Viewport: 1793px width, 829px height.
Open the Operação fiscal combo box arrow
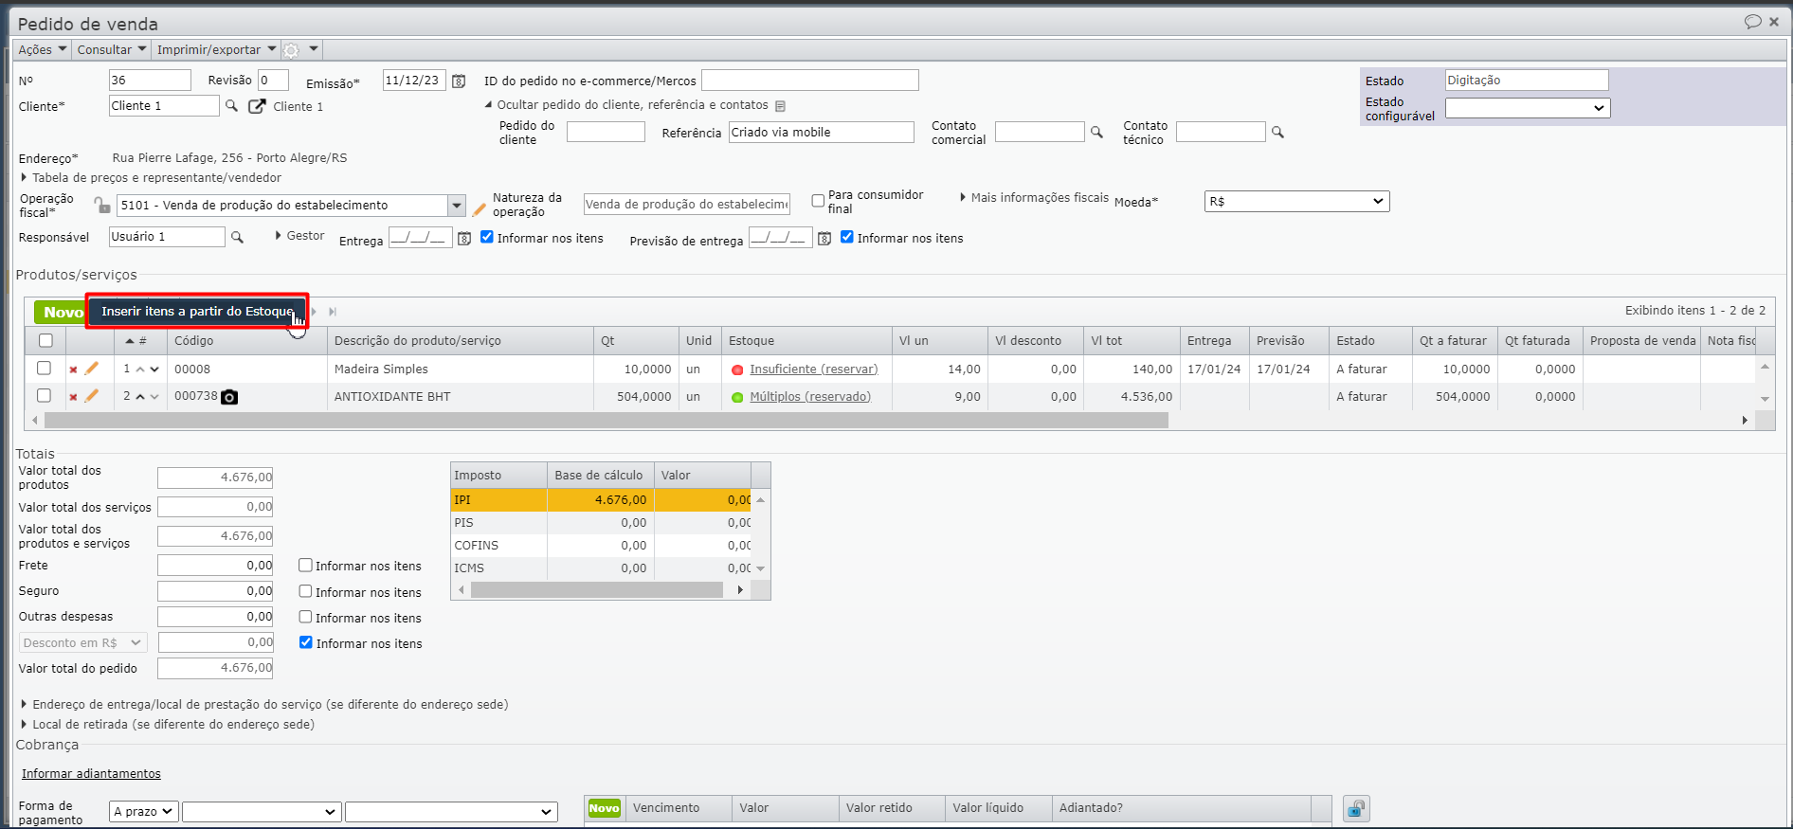(457, 206)
